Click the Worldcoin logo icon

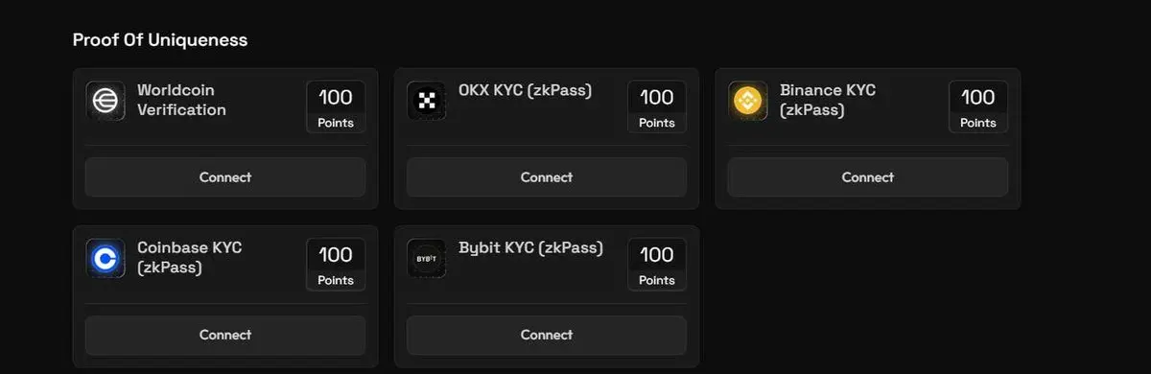click(106, 101)
